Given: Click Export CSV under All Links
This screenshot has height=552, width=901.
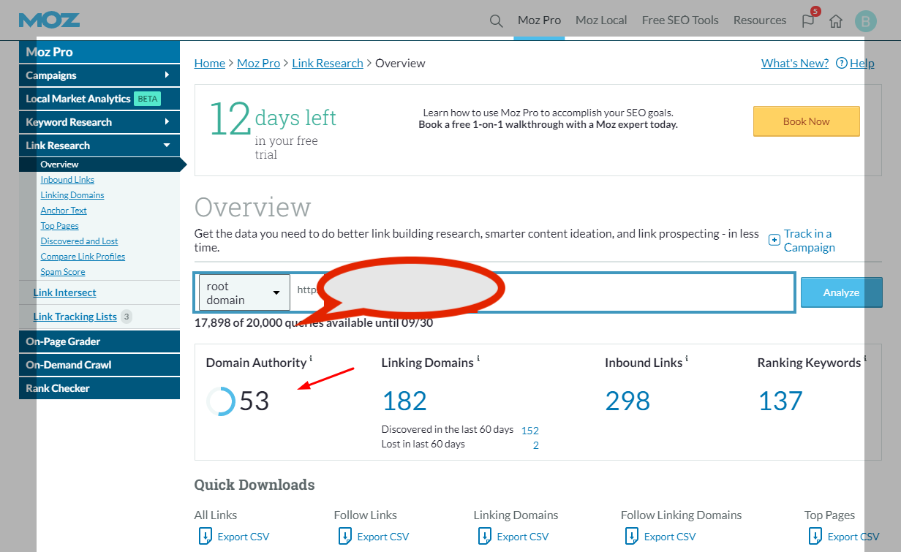Looking at the screenshot, I should click(244, 537).
